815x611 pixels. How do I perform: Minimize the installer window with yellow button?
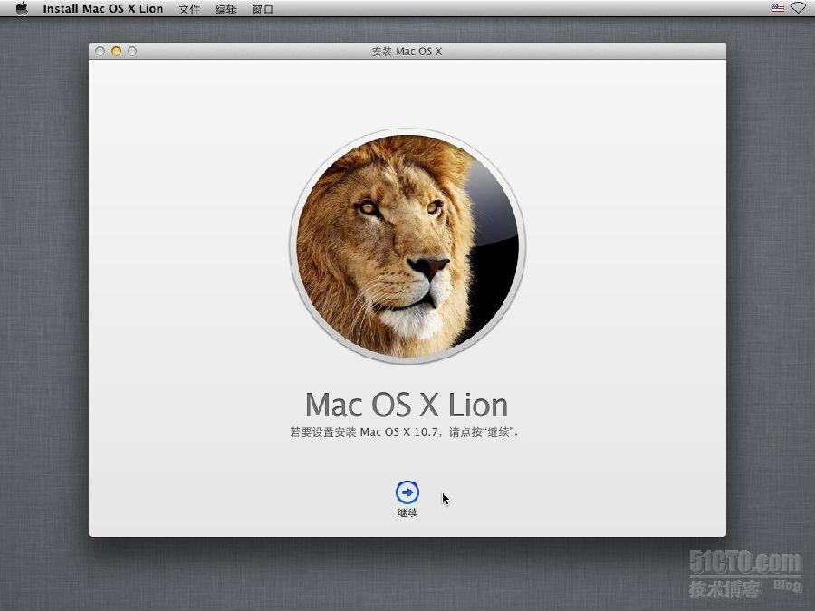(117, 51)
